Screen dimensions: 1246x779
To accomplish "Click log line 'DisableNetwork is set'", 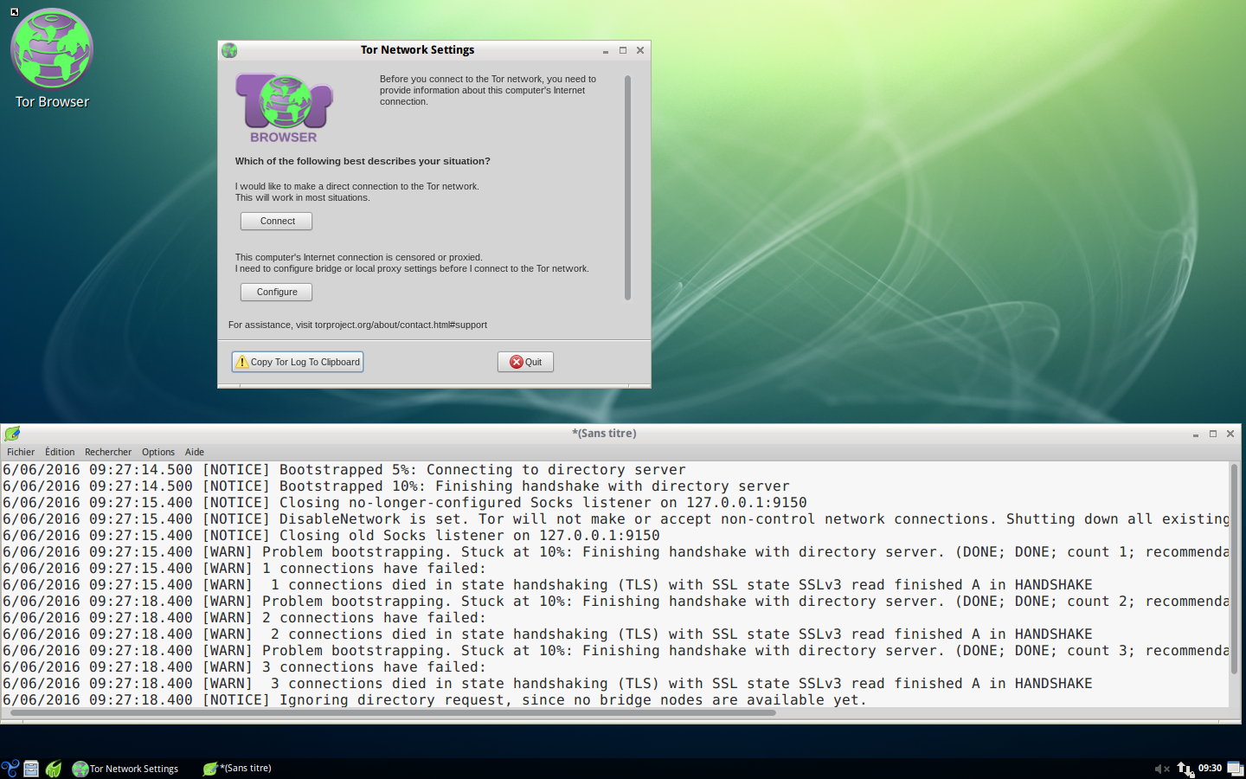I will (615, 519).
